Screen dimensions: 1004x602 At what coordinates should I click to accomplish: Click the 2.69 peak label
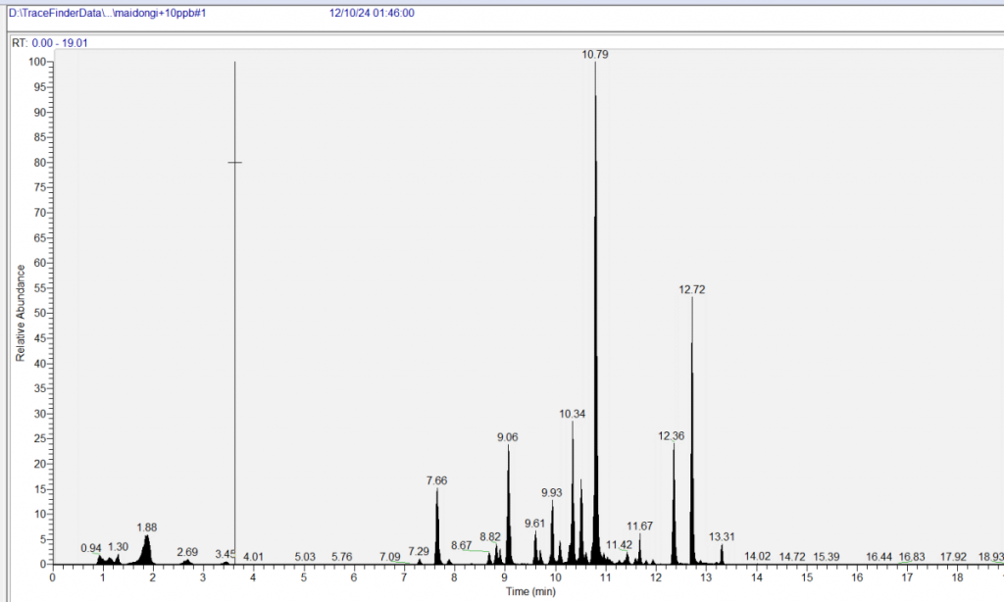pyautogui.click(x=187, y=552)
